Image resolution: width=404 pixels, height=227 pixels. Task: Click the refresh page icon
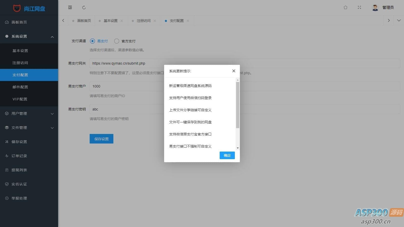[84, 8]
